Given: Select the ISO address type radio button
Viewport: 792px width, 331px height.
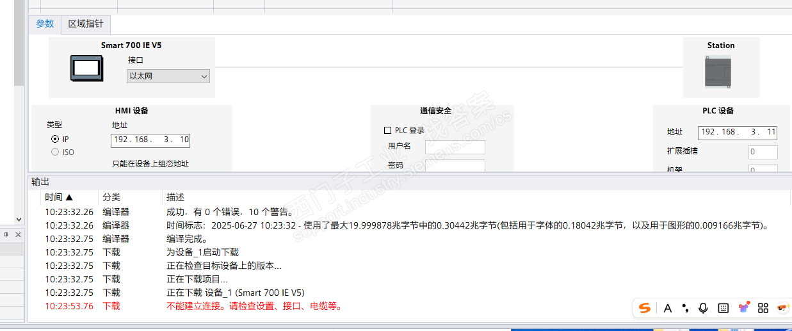Looking at the screenshot, I should click(x=55, y=152).
